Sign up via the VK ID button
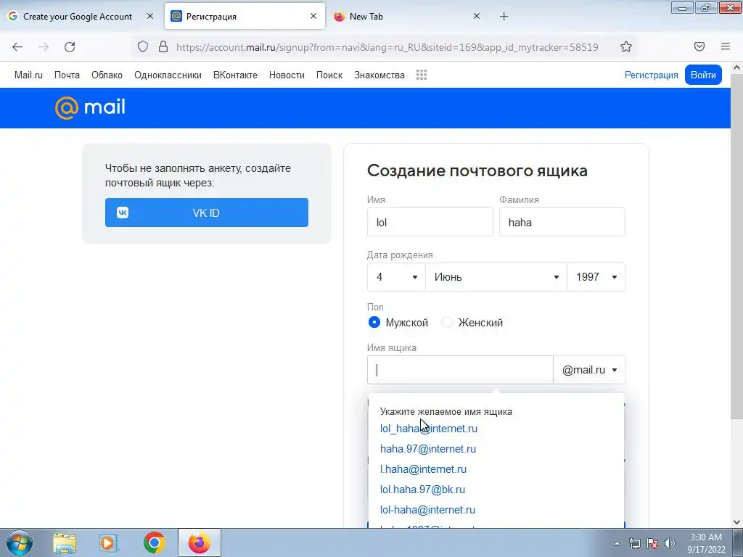Image resolution: width=743 pixels, height=557 pixels. pyautogui.click(x=207, y=213)
